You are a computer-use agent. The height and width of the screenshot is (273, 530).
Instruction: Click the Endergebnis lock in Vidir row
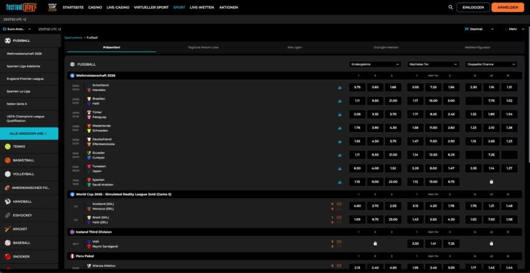(375, 244)
